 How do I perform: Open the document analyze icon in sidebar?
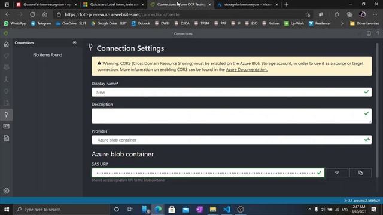click(7, 138)
